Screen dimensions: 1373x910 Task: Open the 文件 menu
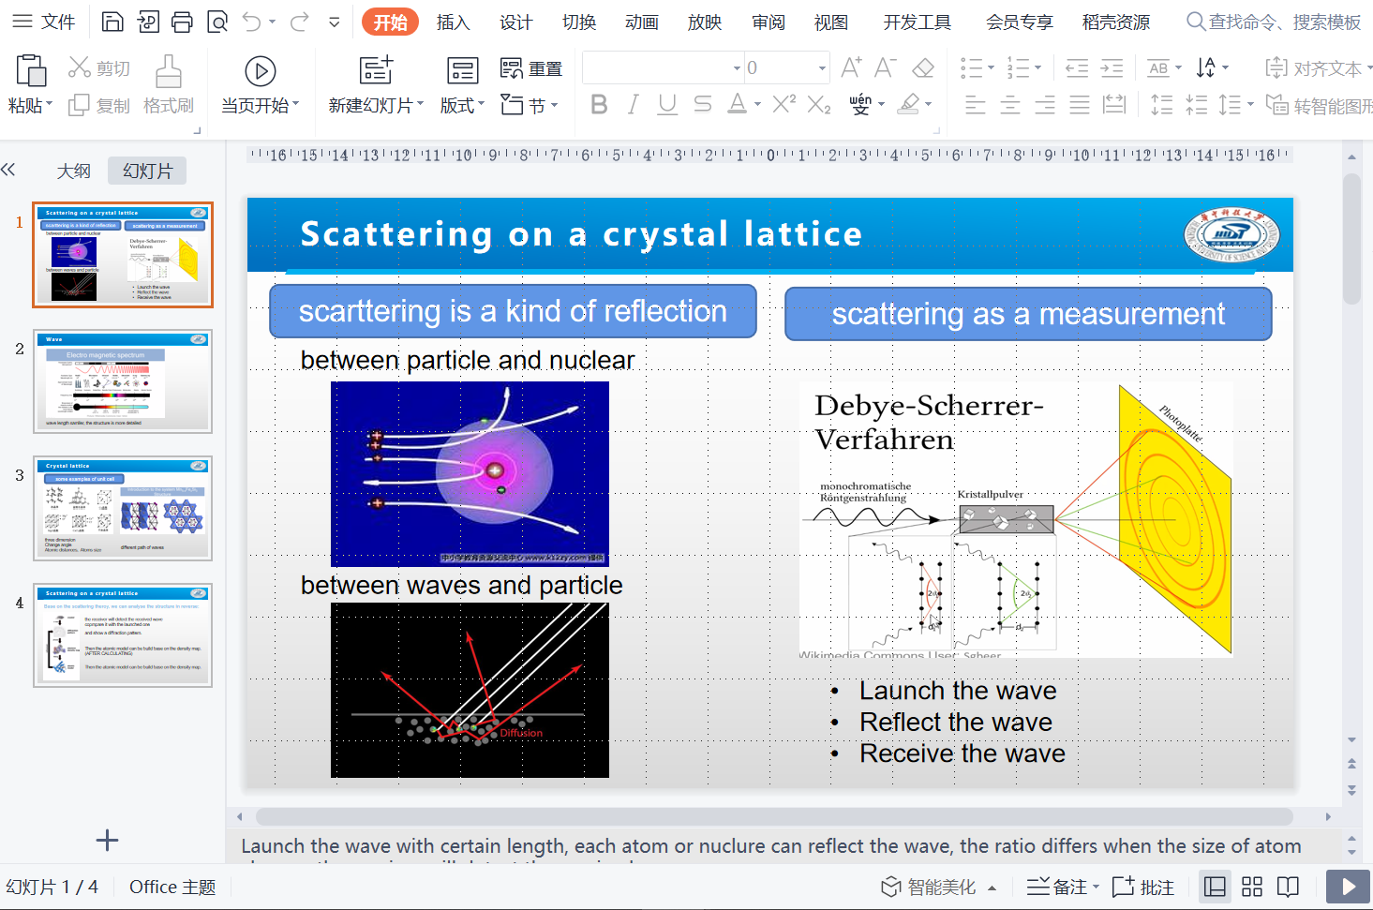pyautogui.click(x=44, y=22)
